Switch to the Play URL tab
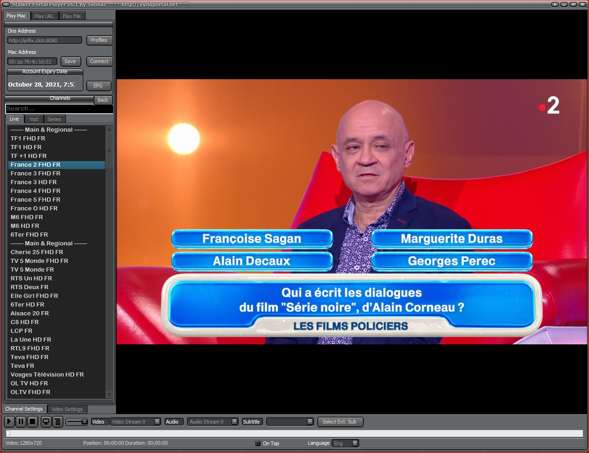589x453 pixels. point(44,16)
